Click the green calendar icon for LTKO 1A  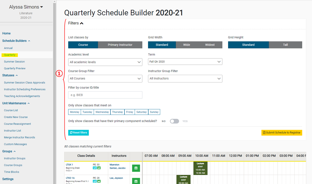tap(136, 181)
